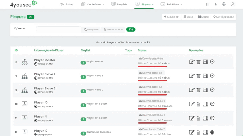Open Player 10's Playlist Lift & Learn link
The height and width of the screenshot is (136, 243).
pyautogui.click(x=97, y=104)
